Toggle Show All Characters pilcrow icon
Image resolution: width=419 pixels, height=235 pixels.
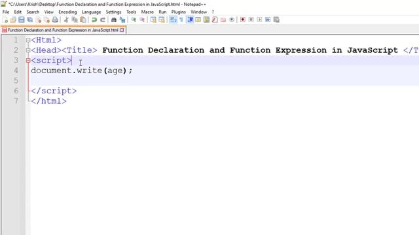click(x=181, y=20)
